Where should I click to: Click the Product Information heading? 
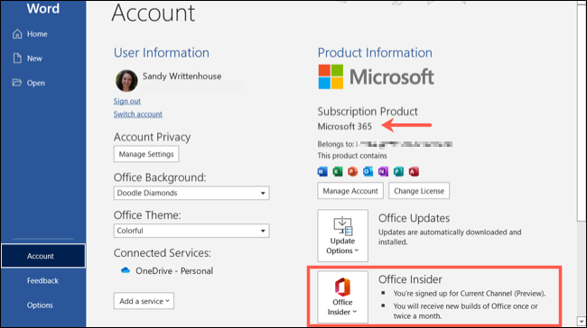[x=375, y=52]
